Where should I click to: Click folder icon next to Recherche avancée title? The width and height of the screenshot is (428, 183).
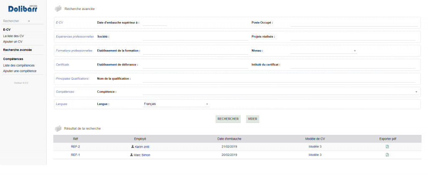click(58, 9)
